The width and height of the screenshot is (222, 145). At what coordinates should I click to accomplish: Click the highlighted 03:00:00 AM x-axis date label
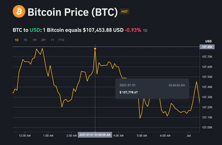tap(95, 135)
